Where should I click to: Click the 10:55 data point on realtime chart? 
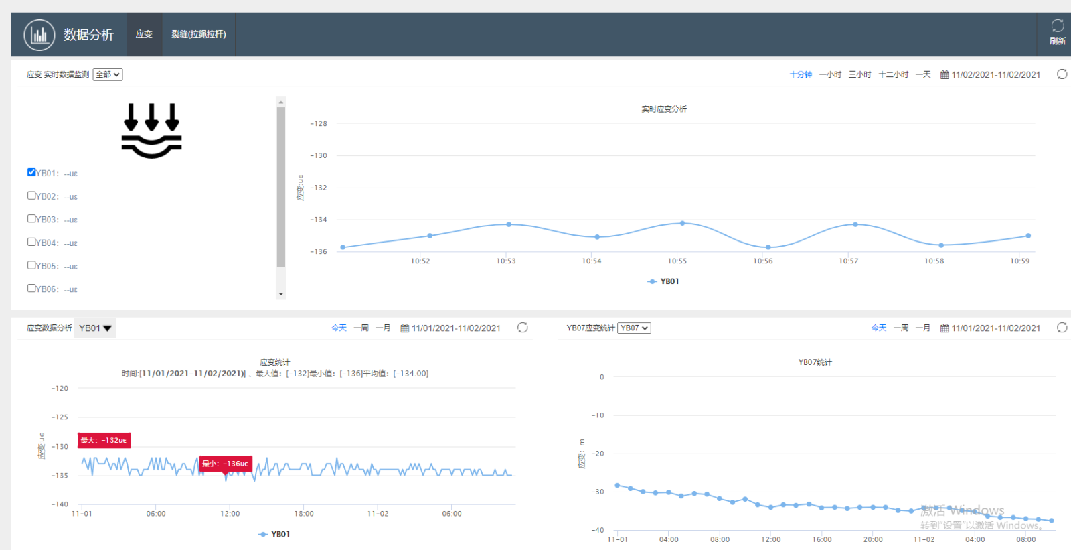pos(682,223)
